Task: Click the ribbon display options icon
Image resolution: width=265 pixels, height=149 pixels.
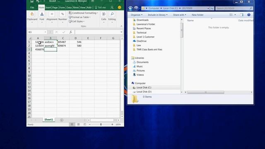Action: [93, 1]
